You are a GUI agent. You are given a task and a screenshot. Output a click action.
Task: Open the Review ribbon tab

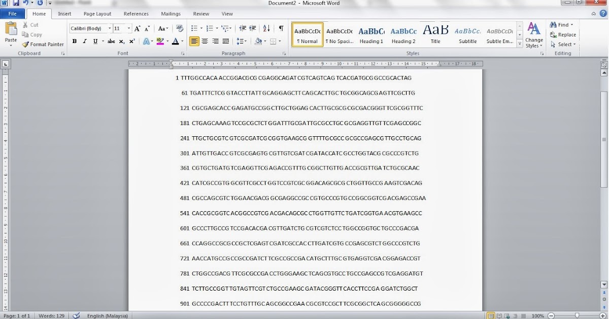[201, 14]
